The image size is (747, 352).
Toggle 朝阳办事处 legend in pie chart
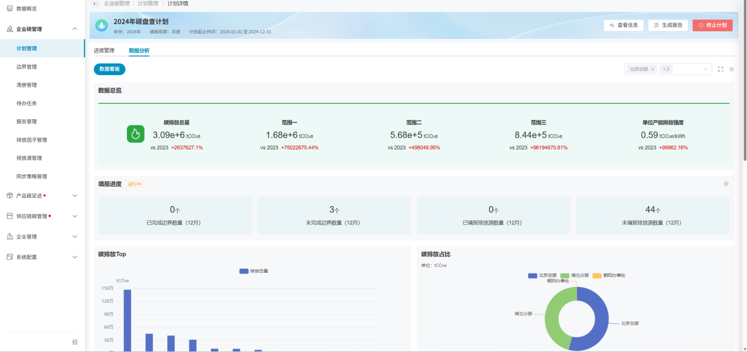(x=609, y=276)
